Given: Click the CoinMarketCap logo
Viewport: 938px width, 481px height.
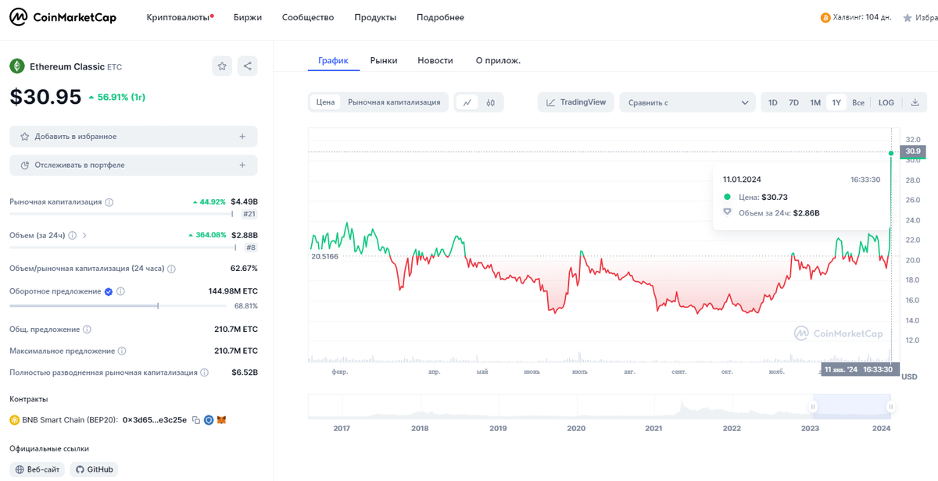Looking at the screenshot, I should click(x=63, y=17).
